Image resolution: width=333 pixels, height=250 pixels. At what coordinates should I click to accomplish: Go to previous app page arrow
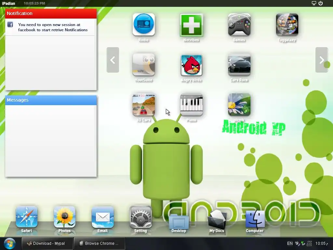point(113,60)
